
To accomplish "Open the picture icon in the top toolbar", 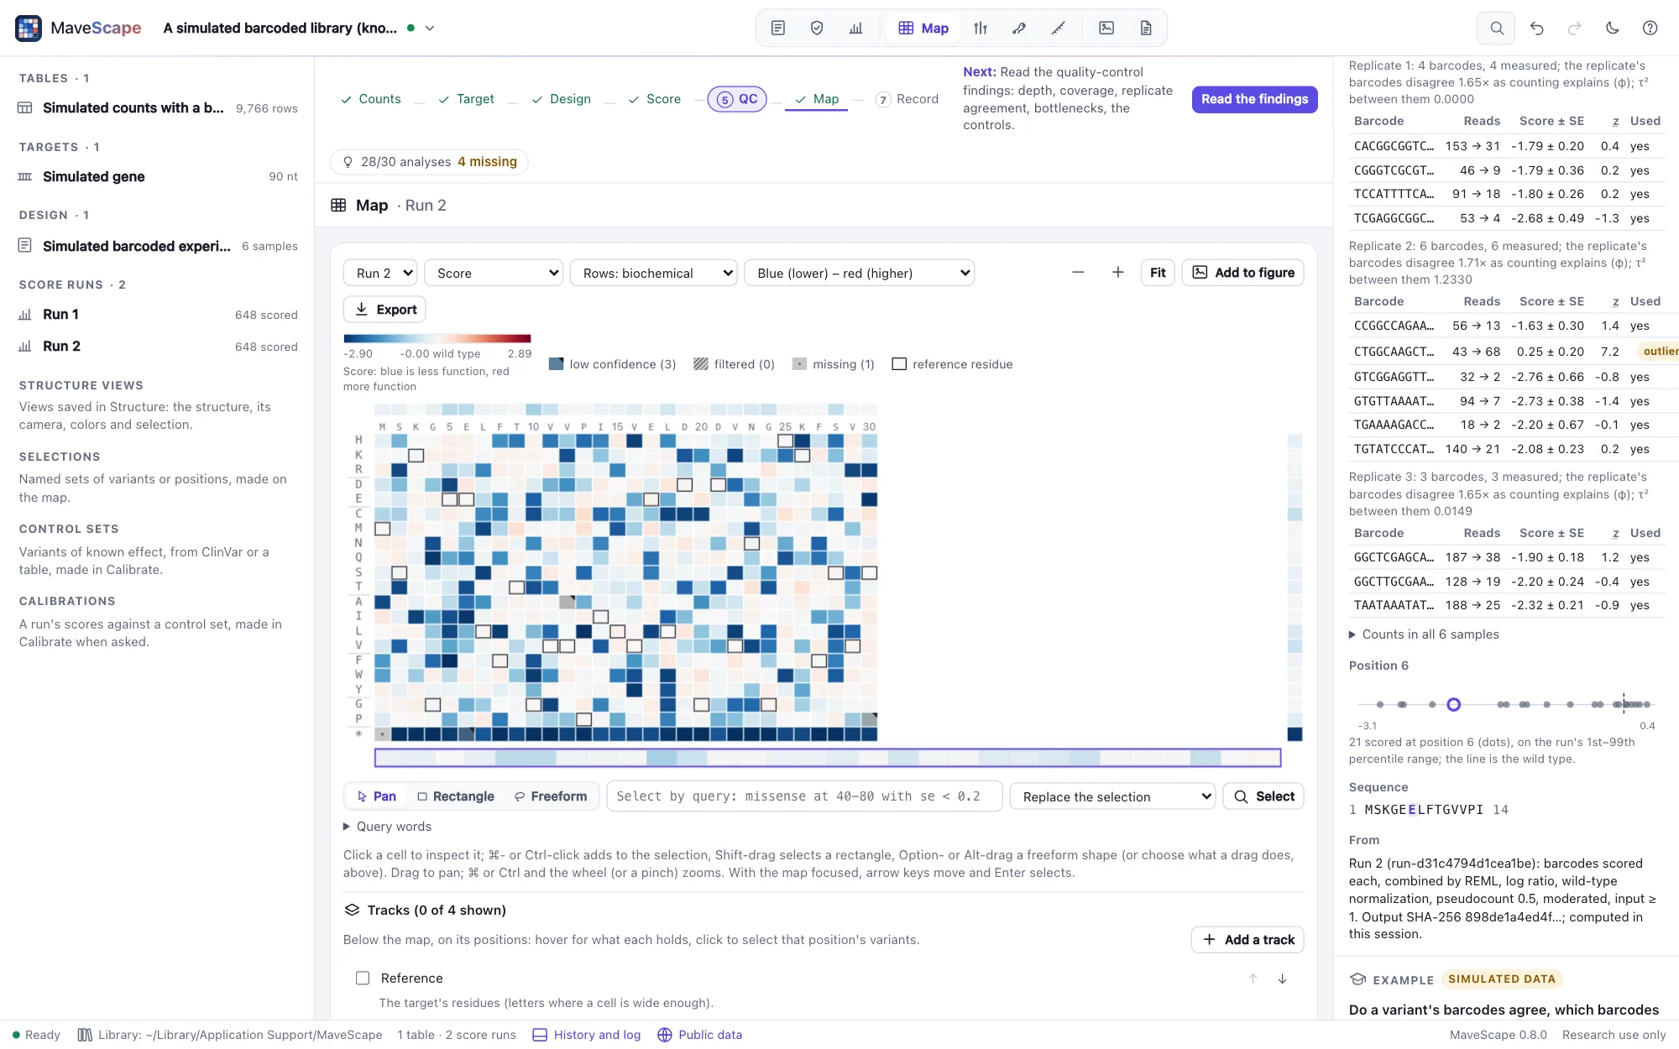I will (1106, 28).
